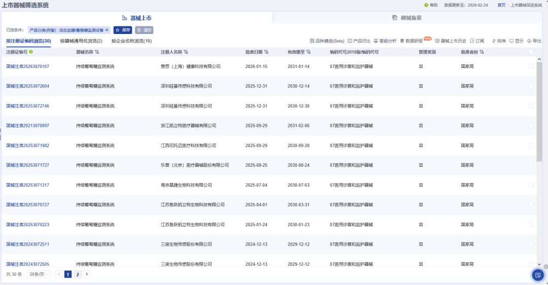The width and height of the screenshot is (548, 285).
Task: Click the 导出 export icon
Action: point(529,41)
